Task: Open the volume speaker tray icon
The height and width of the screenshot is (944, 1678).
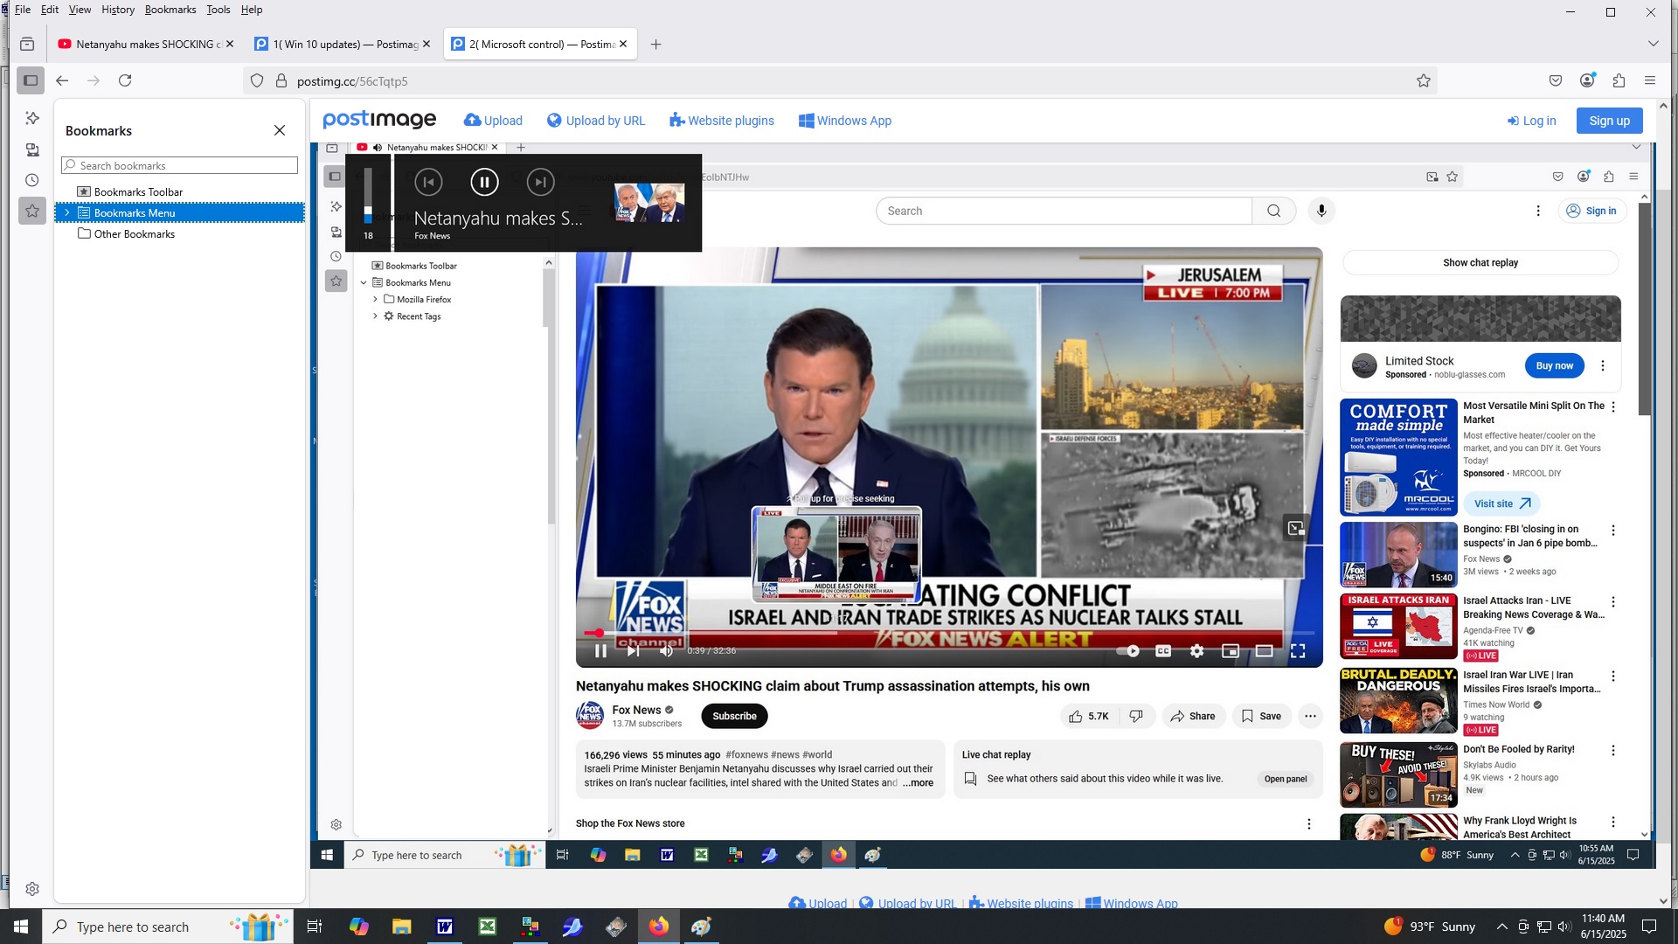Action: (x=1564, y=927)
